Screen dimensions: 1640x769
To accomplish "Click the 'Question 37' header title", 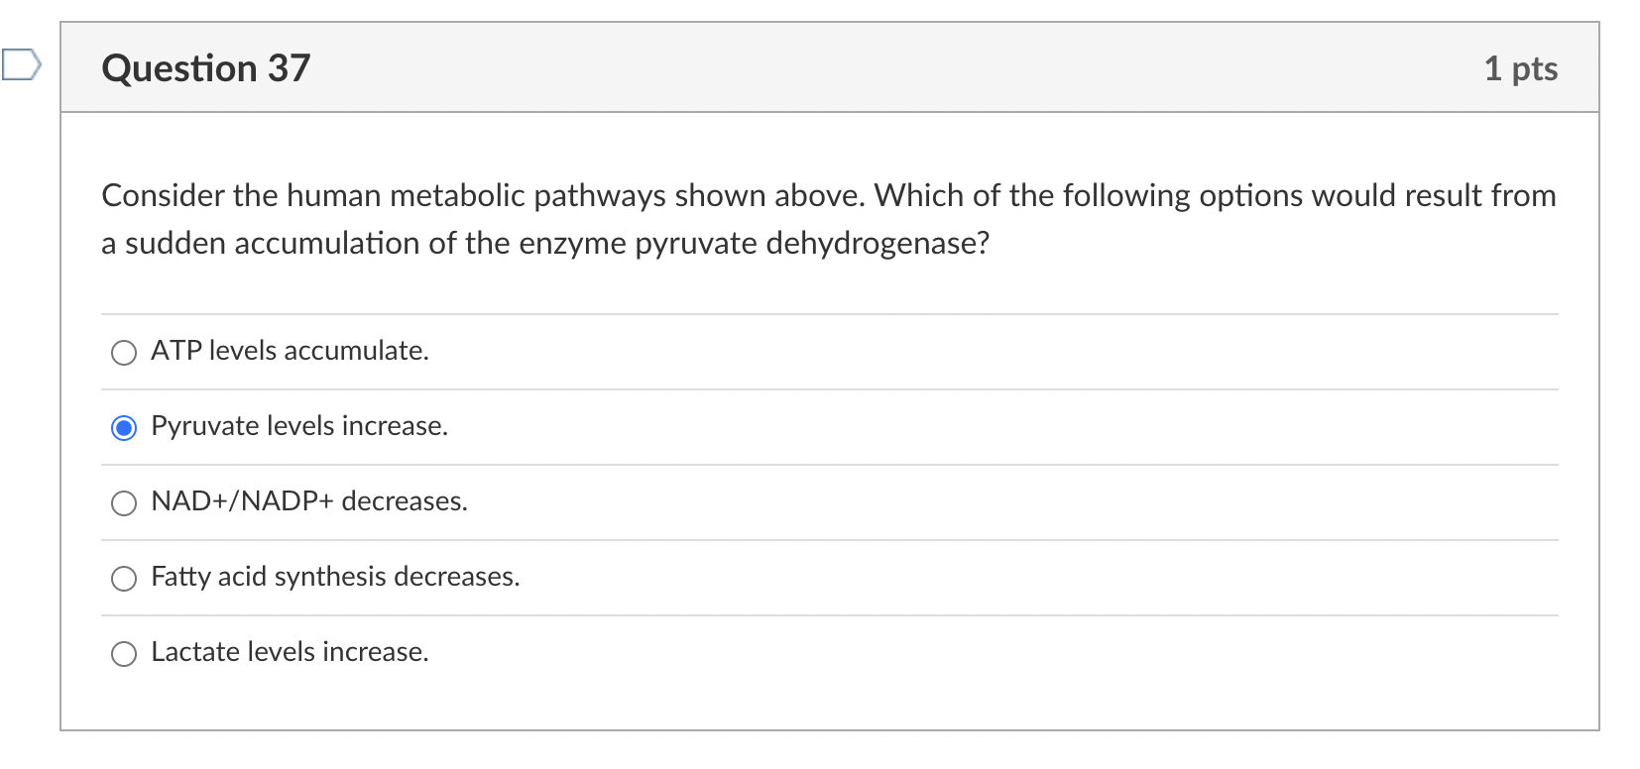I will (x=205, y=67).
